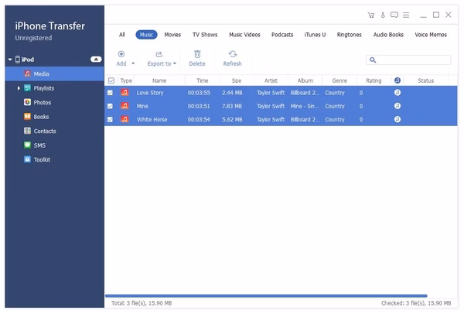Open the shopping cart purchase icon

tap(371, 15)
